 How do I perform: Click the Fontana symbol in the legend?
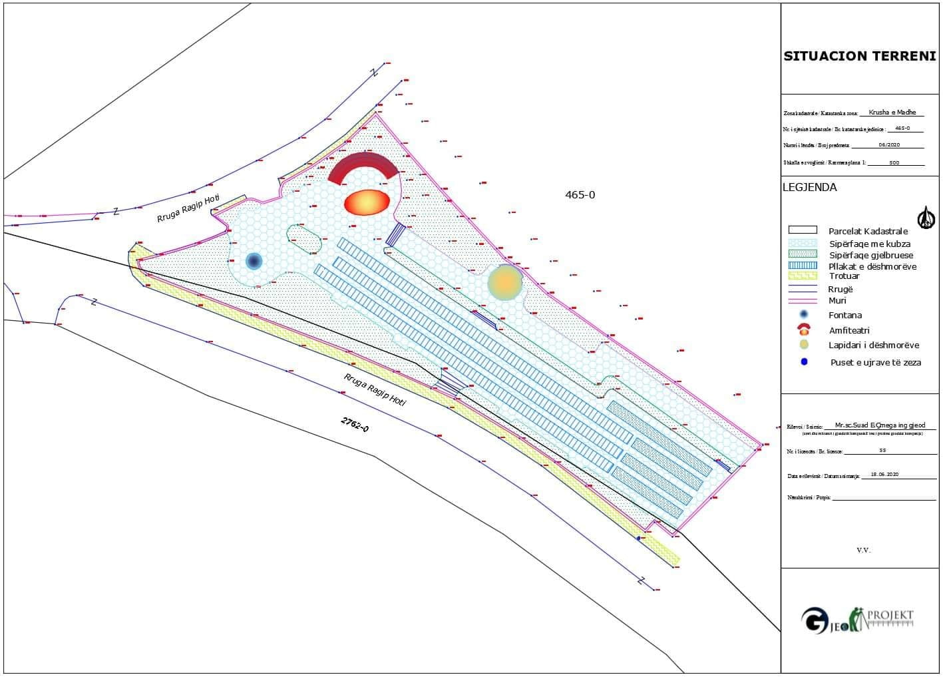click(804, 315)
